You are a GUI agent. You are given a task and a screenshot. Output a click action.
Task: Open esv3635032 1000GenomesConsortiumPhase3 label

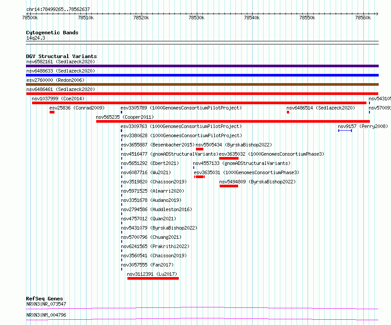(272, 154)
